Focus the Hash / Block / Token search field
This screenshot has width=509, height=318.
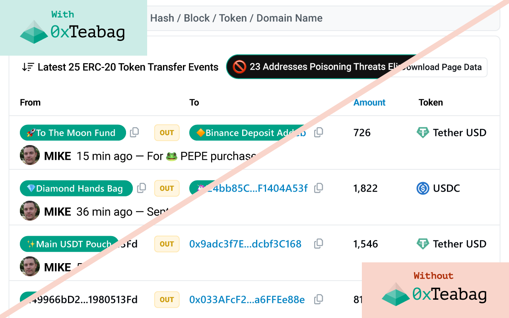[x=323, y=18]
